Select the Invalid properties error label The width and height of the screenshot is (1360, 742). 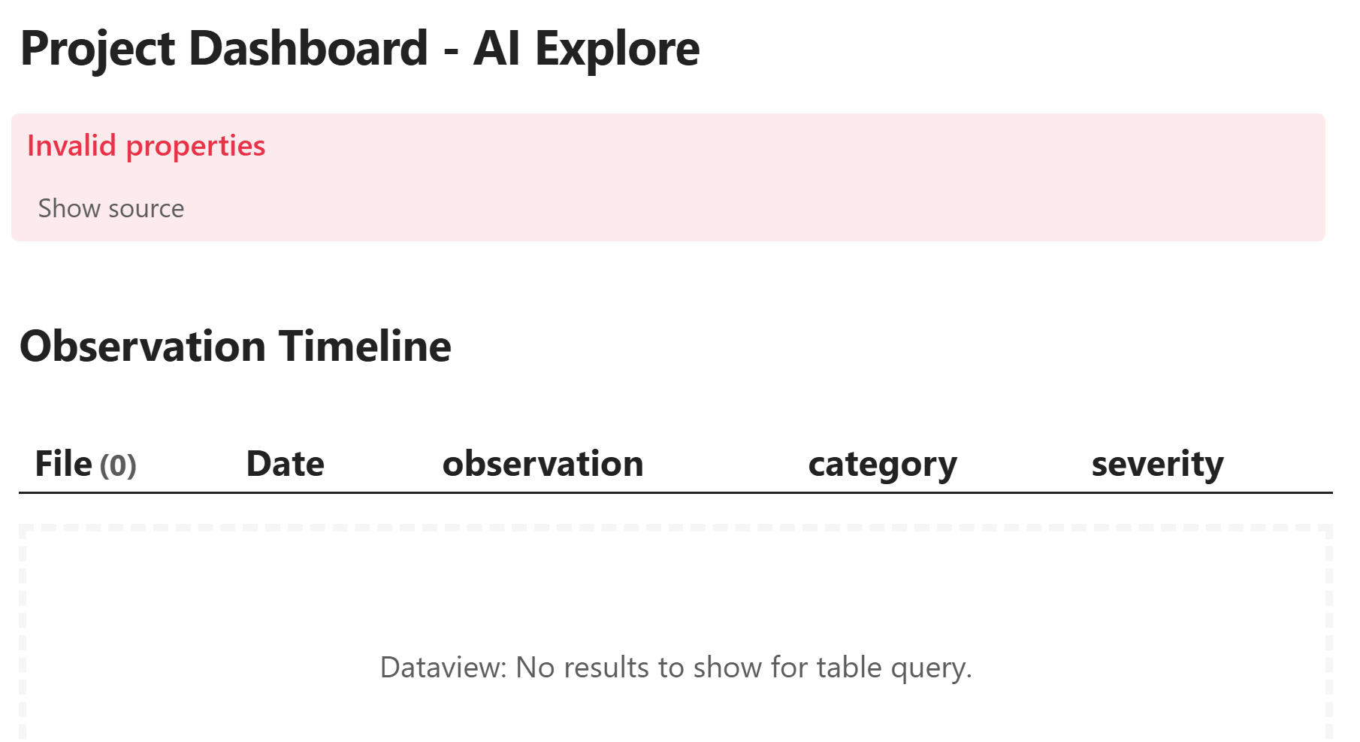pyautogui.click(x=146, y=146)
